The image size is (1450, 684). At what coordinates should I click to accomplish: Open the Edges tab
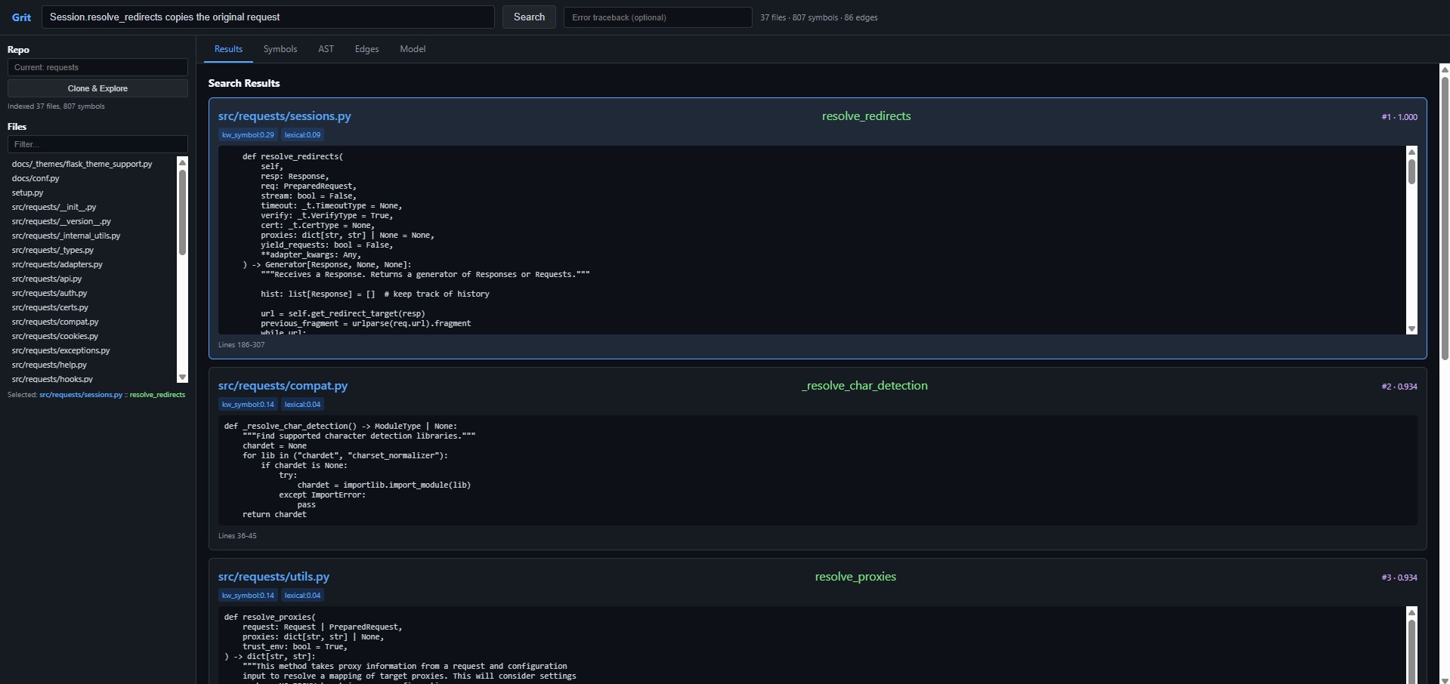pyautogui.click(x=366, y=49)
